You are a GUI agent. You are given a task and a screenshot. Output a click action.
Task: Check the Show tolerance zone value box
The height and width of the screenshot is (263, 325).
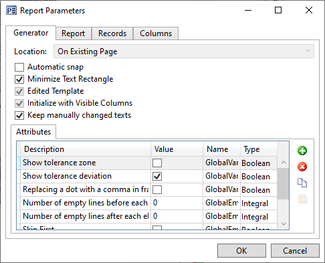tap(157, 163)
